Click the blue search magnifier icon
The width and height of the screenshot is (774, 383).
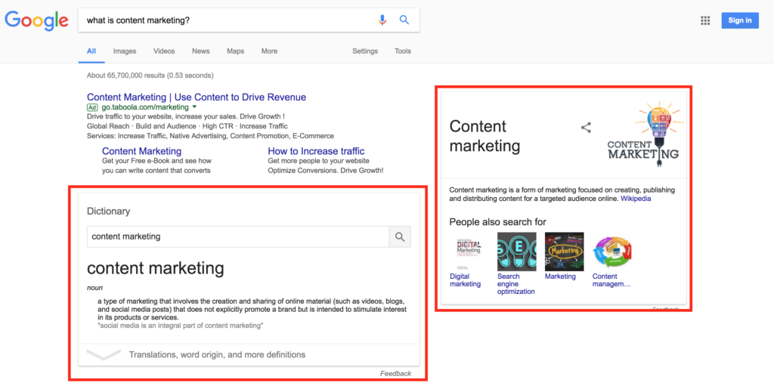click(404, 20)
